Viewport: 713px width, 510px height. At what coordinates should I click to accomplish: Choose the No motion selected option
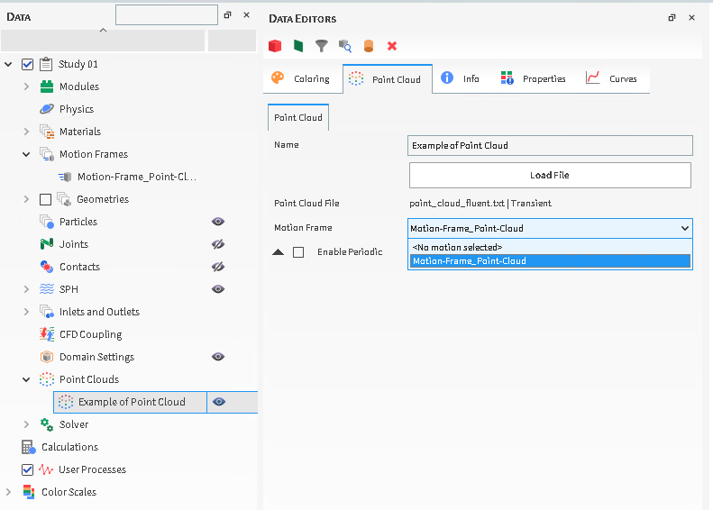tap(457, 247)
